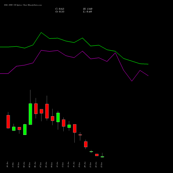Select the 08 Jan date label
Screen dimensions: 173x173
pos(46,165)
